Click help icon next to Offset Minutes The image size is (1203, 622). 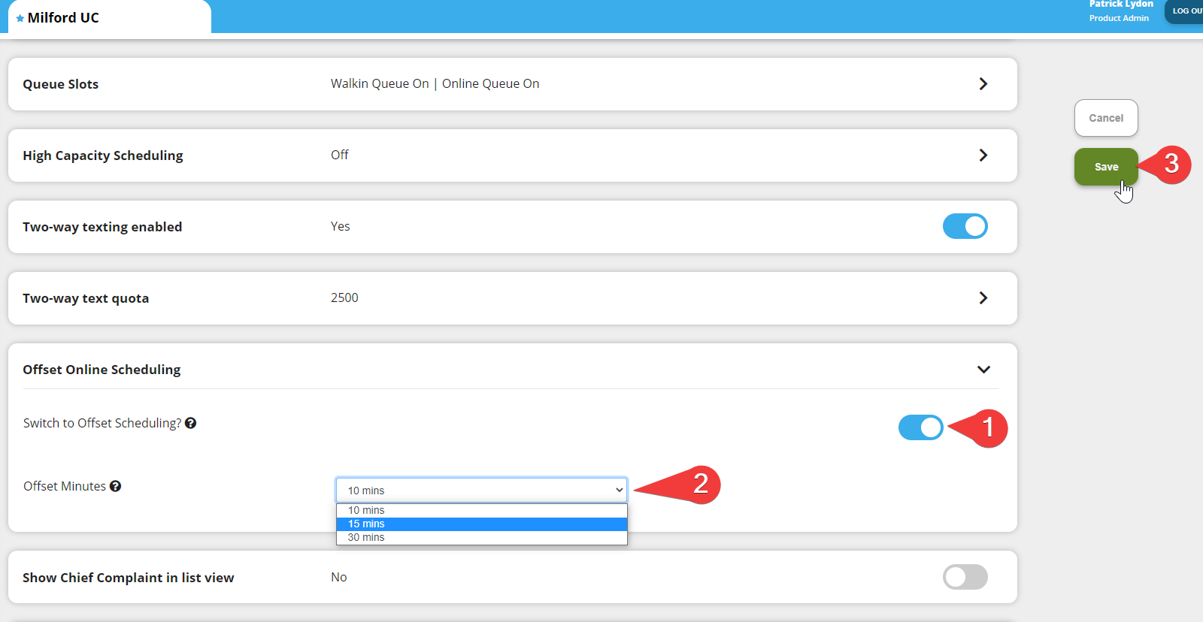point(115,486)
